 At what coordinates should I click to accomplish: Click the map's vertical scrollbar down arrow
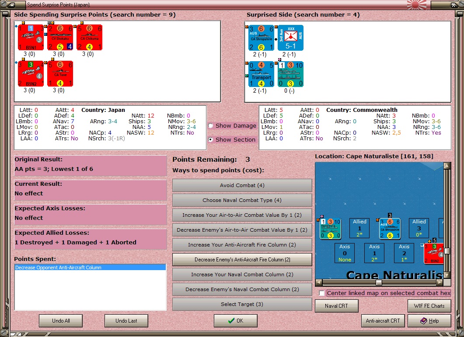[x=447, y=275]
